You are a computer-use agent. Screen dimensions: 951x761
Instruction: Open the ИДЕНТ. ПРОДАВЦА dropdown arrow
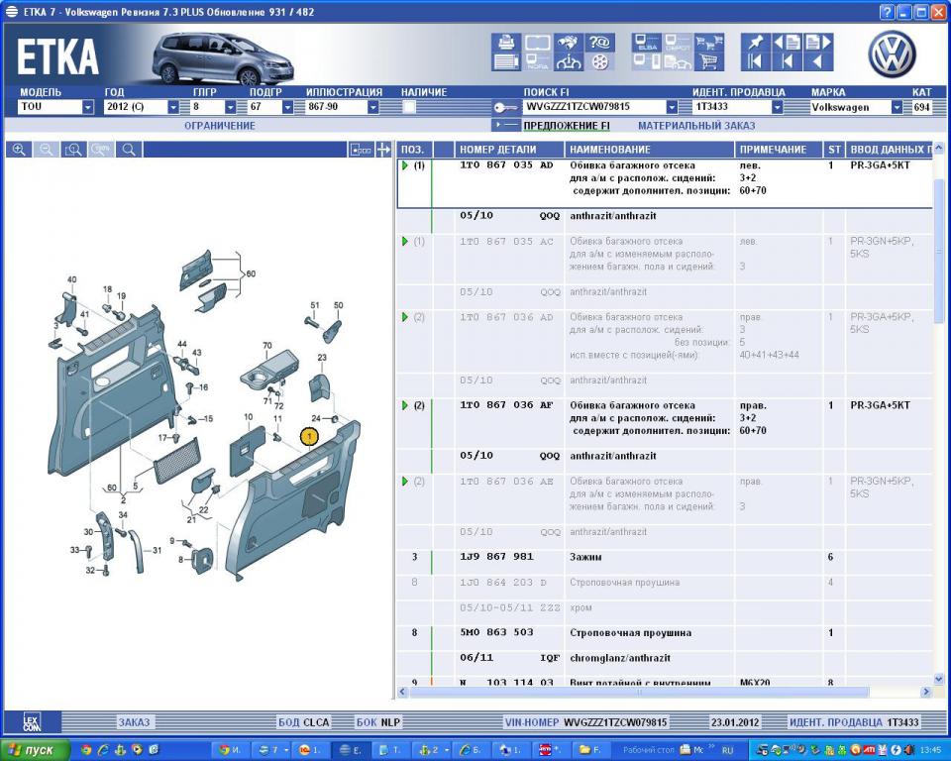click(x=777, y=107)
